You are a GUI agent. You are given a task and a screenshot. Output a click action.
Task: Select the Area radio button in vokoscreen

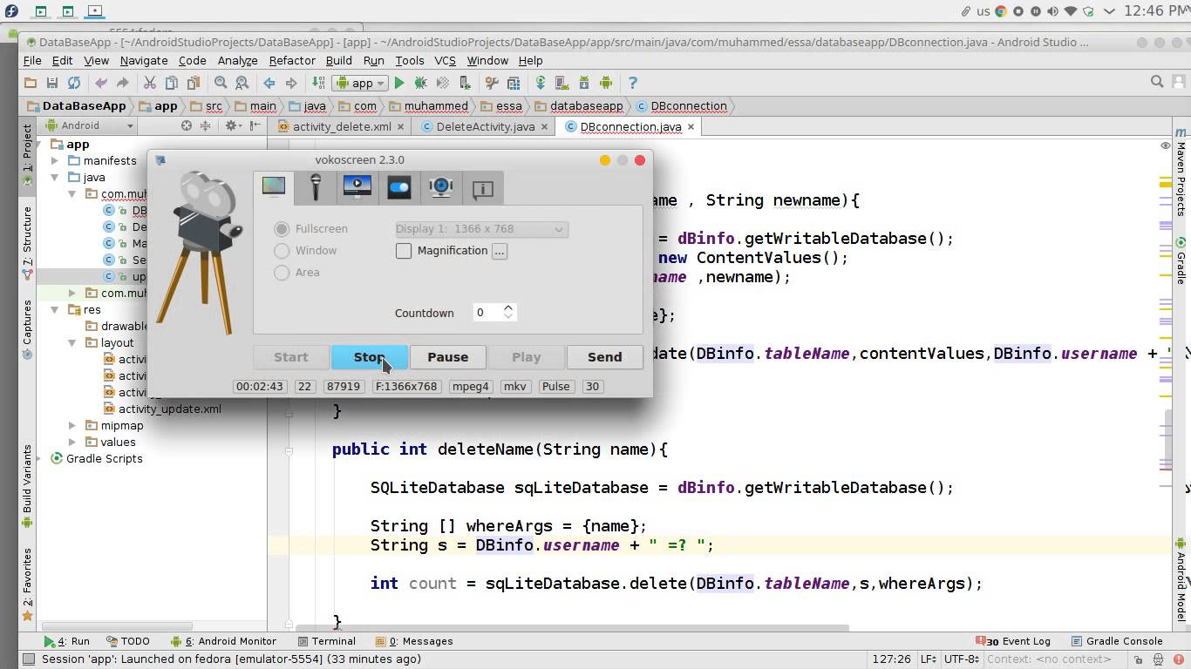coord(282,273)
